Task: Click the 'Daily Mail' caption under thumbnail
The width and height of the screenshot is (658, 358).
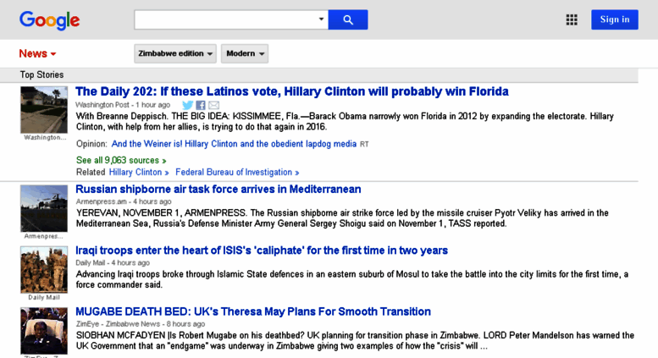Action: (x=44, y=297)
